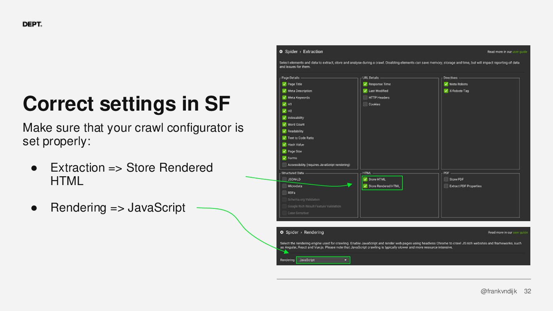The height and width of the screenshot is (311, 553).
Task: Uncheck Last Modified
Action: tap(365, 91)
